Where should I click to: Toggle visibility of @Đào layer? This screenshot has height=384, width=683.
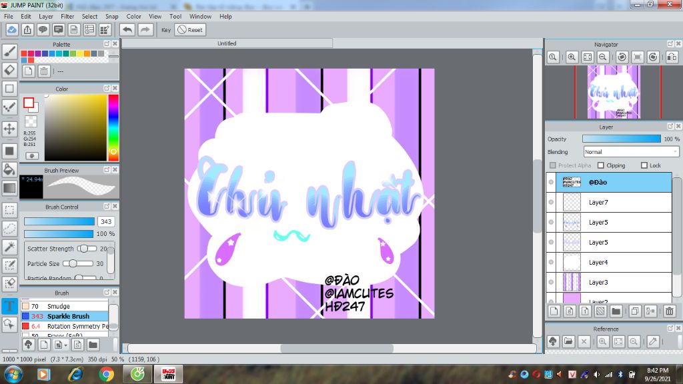click(551, 182)
